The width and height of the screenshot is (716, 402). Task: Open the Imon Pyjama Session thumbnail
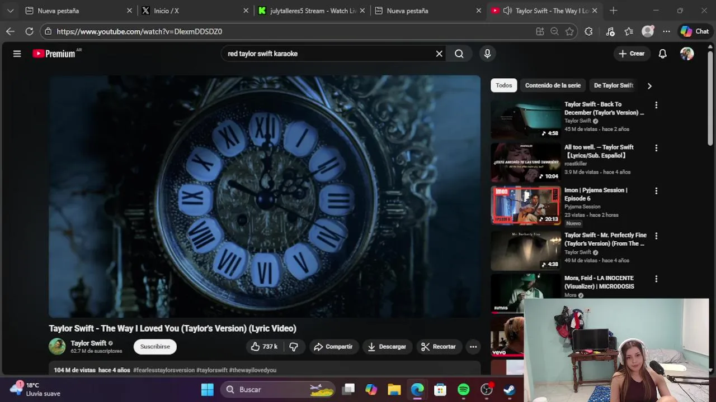pyautogui.click(x=526, y=205)
